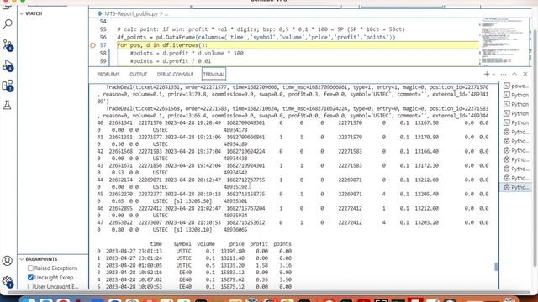Click the MT5-Report_public.py breadcrumb
The height and width of the screenshot is (302, 538).
click(x=131, y=13)
